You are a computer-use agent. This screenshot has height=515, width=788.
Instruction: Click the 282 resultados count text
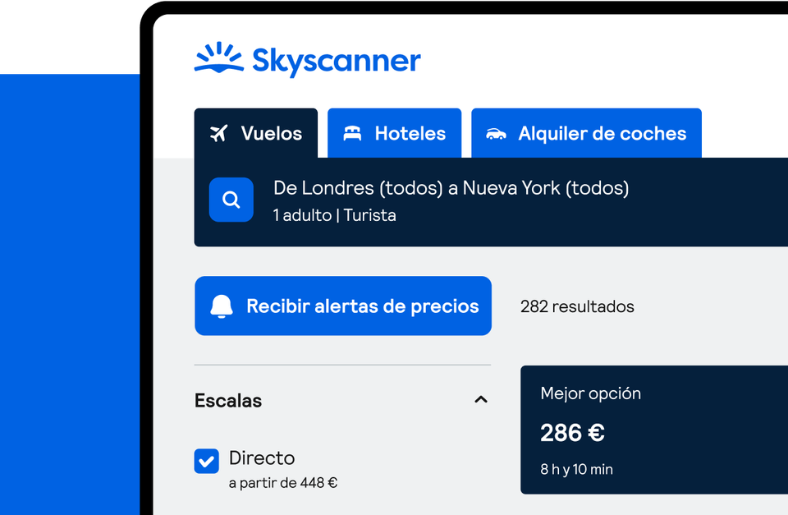(x=577, y=306)
